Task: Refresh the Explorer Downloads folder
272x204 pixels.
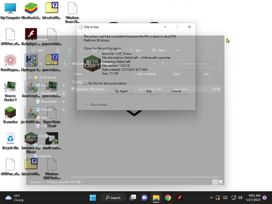Action: [x=163, y=63]
